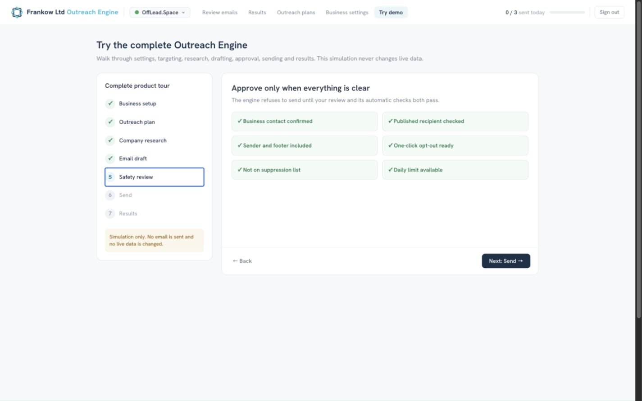This screenshot has height=401, width=642.
Task: Go to the Results nav tab
Action: [257, 12]
